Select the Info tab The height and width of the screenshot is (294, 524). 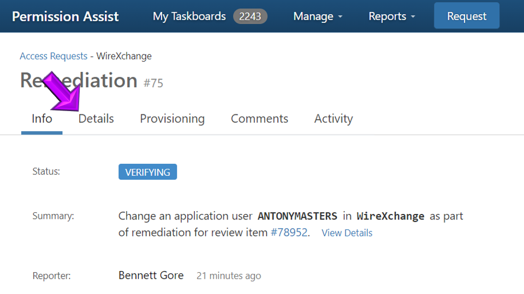(42, 119)
